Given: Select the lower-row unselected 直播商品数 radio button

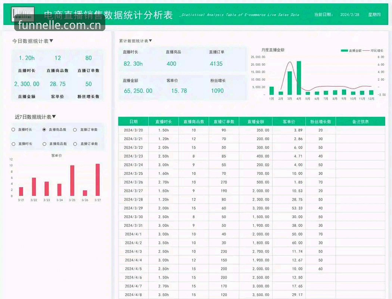Looking at the screenshot, I should 44,144.
